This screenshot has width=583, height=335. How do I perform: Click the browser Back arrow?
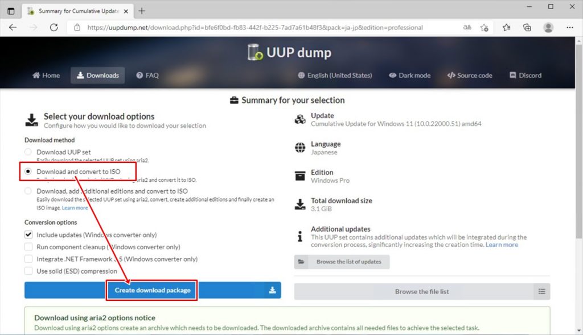[13, 27]
